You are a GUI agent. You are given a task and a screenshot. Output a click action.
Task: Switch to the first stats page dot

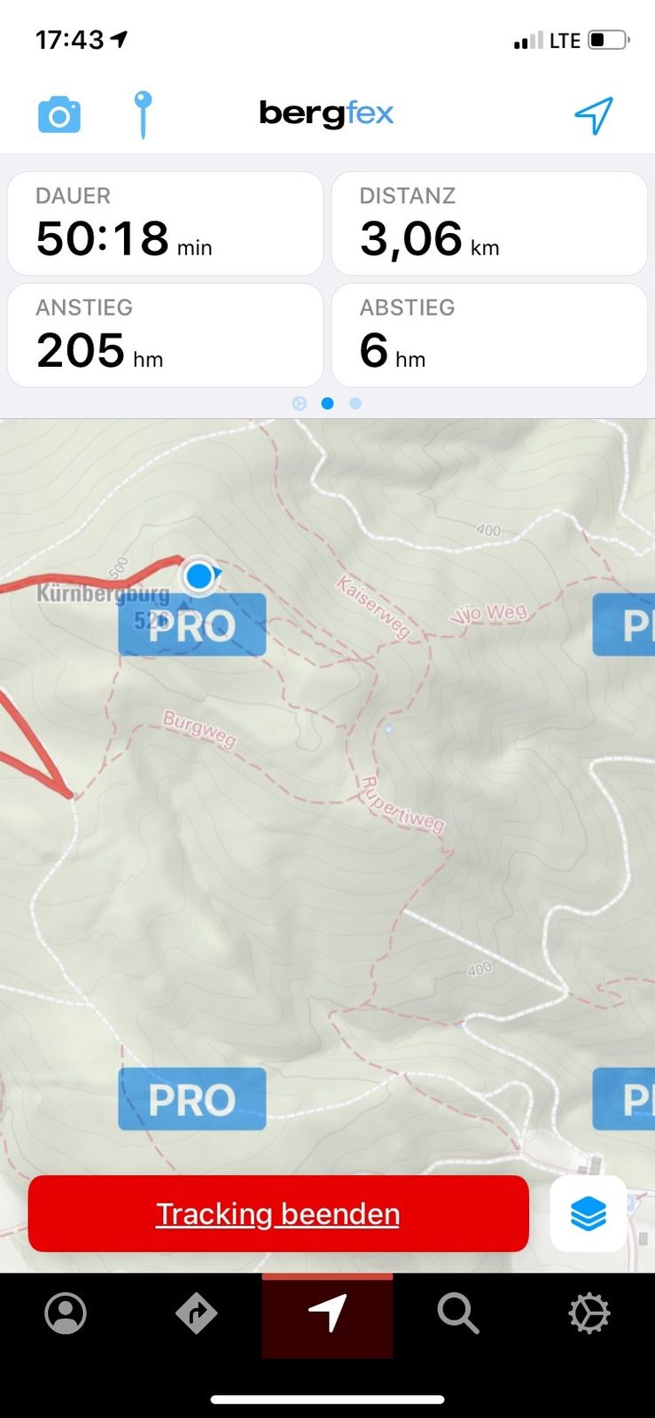300,403
